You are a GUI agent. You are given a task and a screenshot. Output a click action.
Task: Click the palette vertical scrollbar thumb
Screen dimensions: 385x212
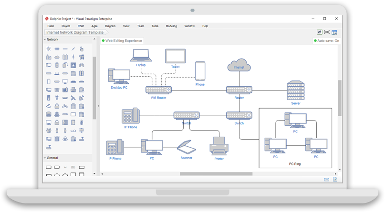coord(94,88)
